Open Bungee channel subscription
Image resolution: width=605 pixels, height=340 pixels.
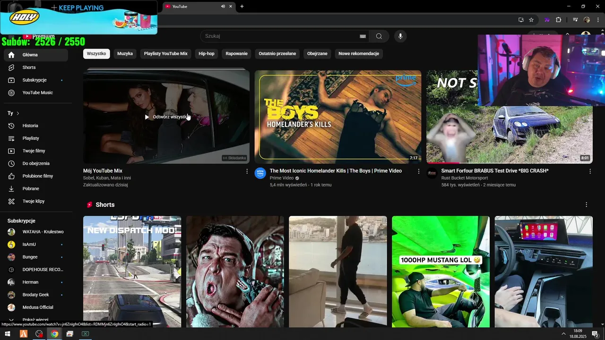click(x=36, y=257)
